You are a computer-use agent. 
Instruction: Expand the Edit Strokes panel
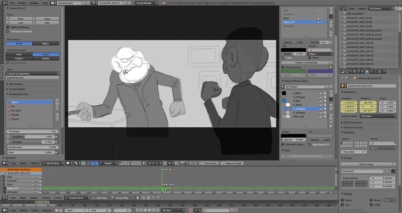pyautogui.click(x=16, y=84)
